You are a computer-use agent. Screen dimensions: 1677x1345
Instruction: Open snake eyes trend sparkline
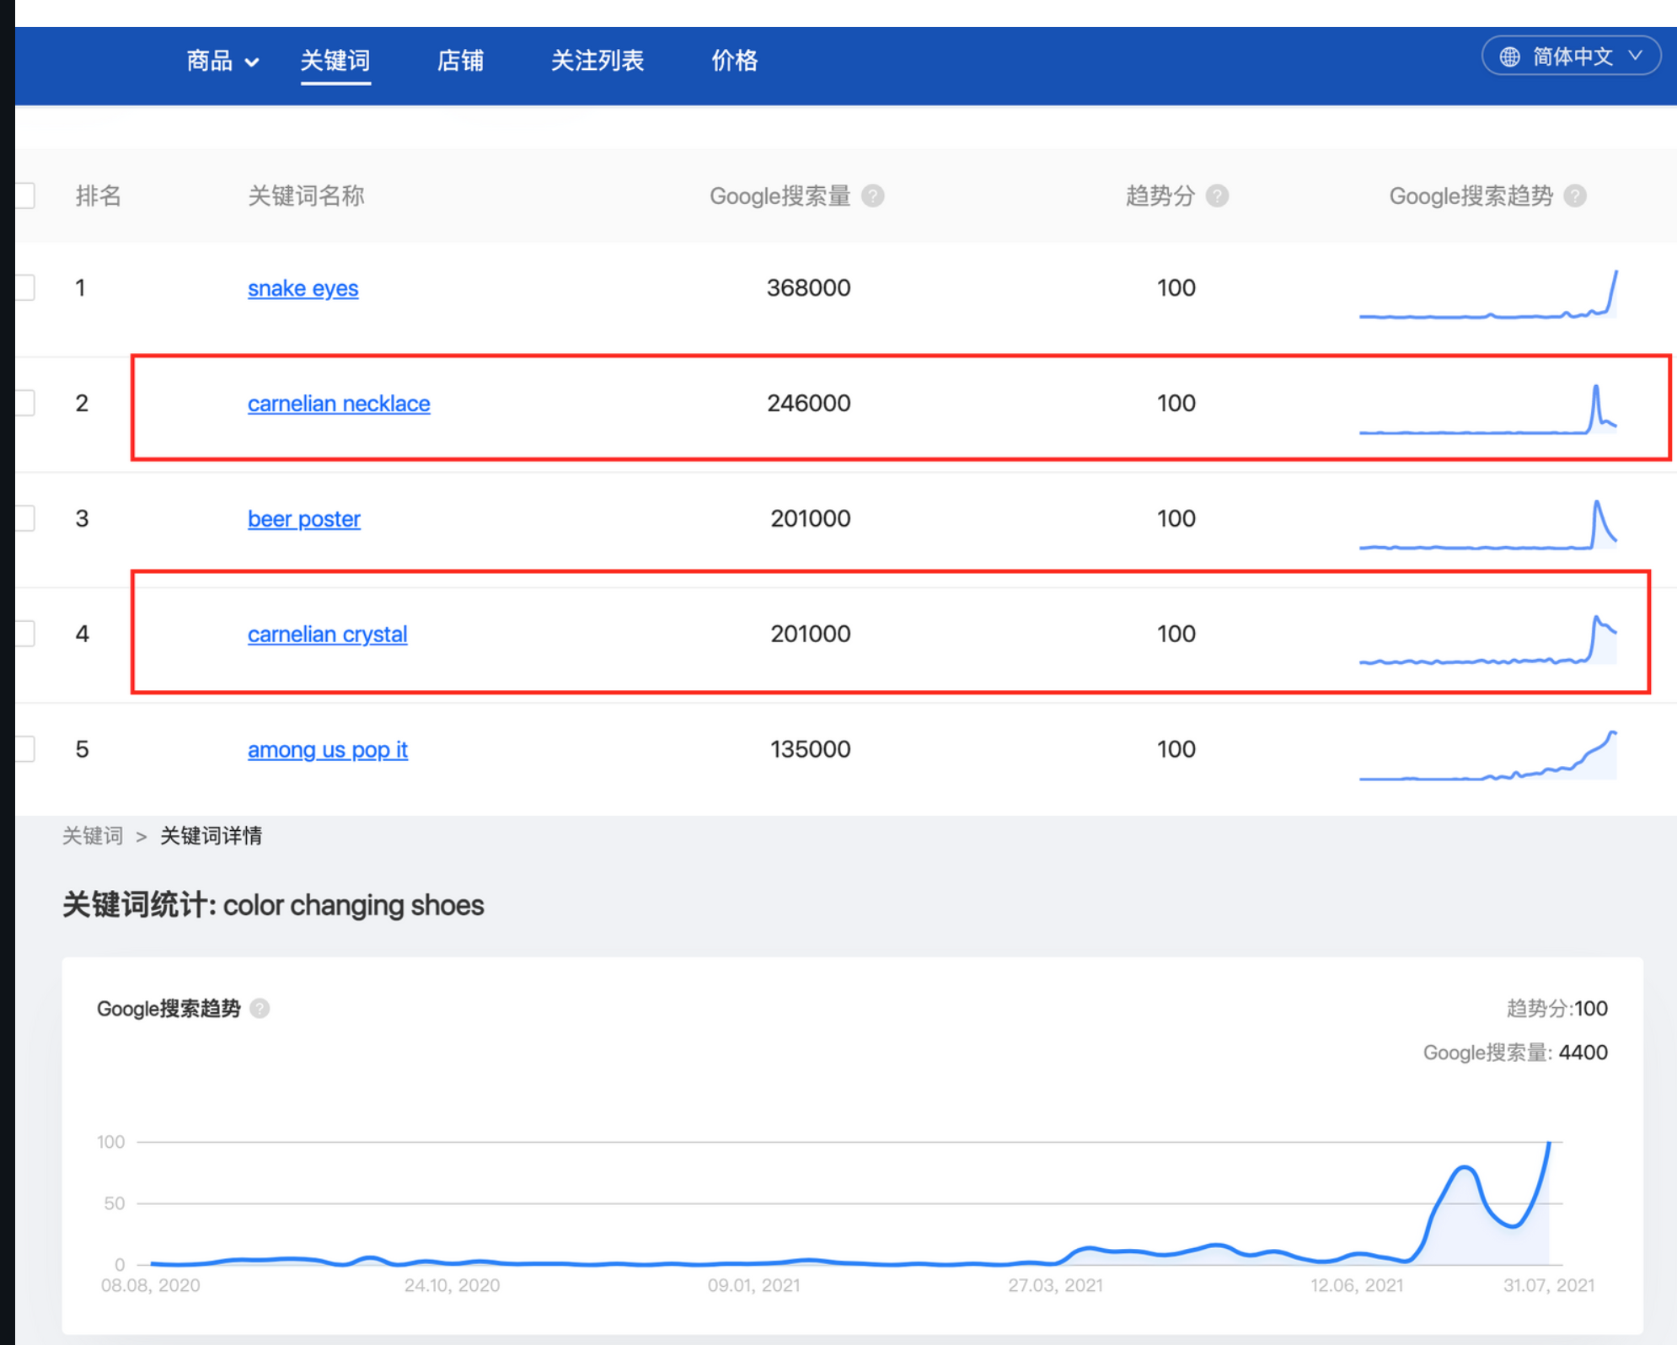coord(1487,296)
